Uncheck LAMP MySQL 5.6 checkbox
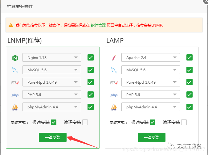 point(190,70)
